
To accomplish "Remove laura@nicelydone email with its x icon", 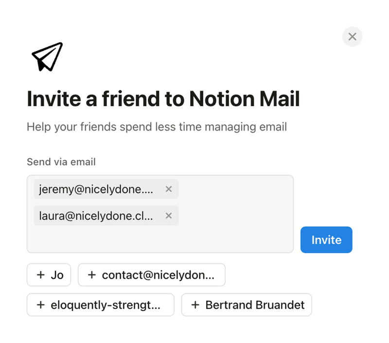I will [x=169, y=216].
